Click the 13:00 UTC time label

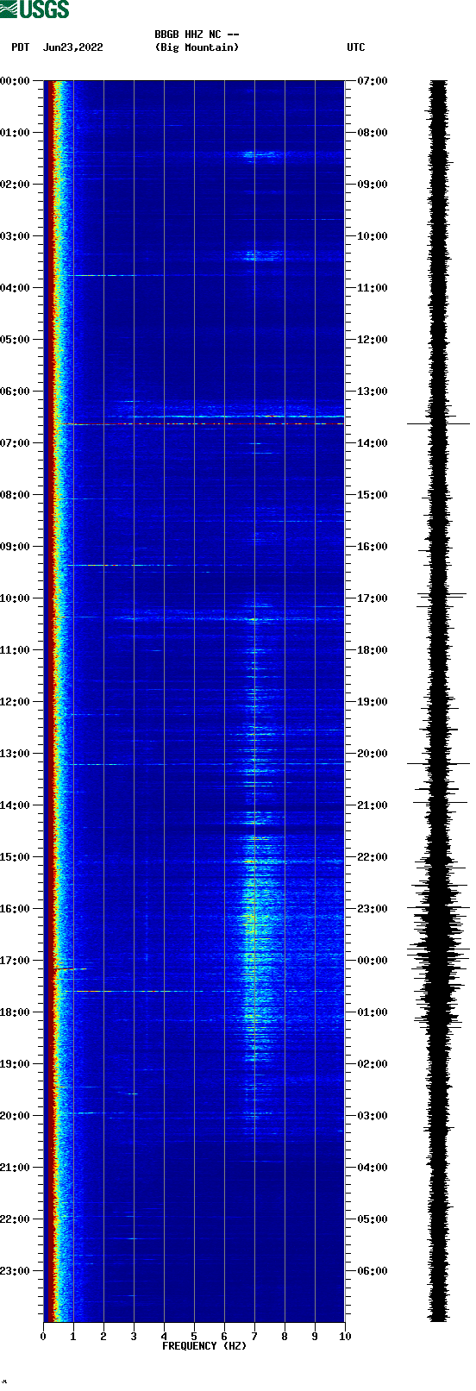coord(373,392)
